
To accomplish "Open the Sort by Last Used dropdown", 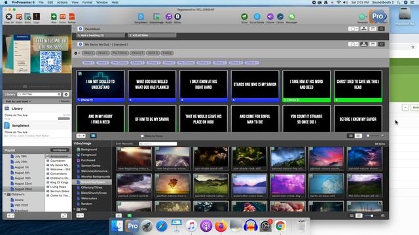I will pyautogui.click(x=18, y=102).
